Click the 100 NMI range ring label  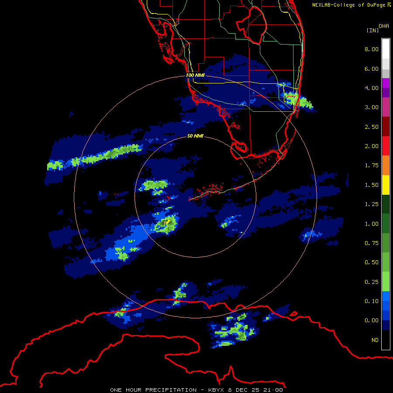[x=195, y=75]
